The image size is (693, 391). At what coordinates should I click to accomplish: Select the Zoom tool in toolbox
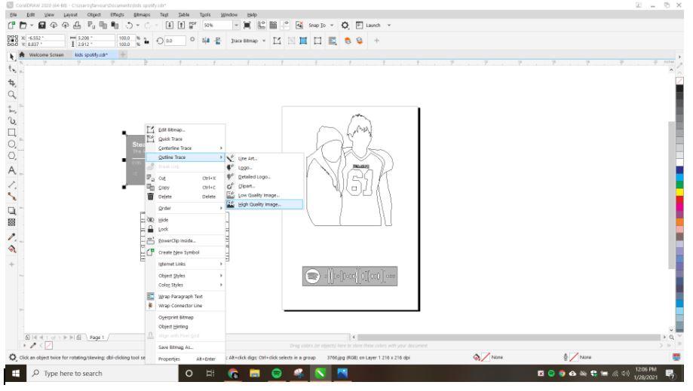(12, 94)
